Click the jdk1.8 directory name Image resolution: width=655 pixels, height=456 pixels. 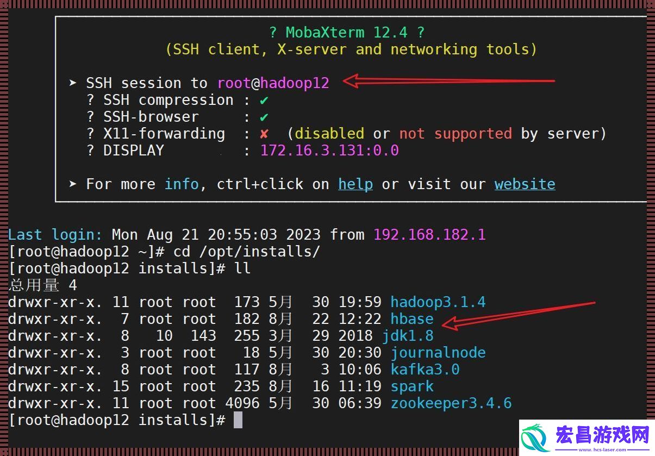pos(408,336)
